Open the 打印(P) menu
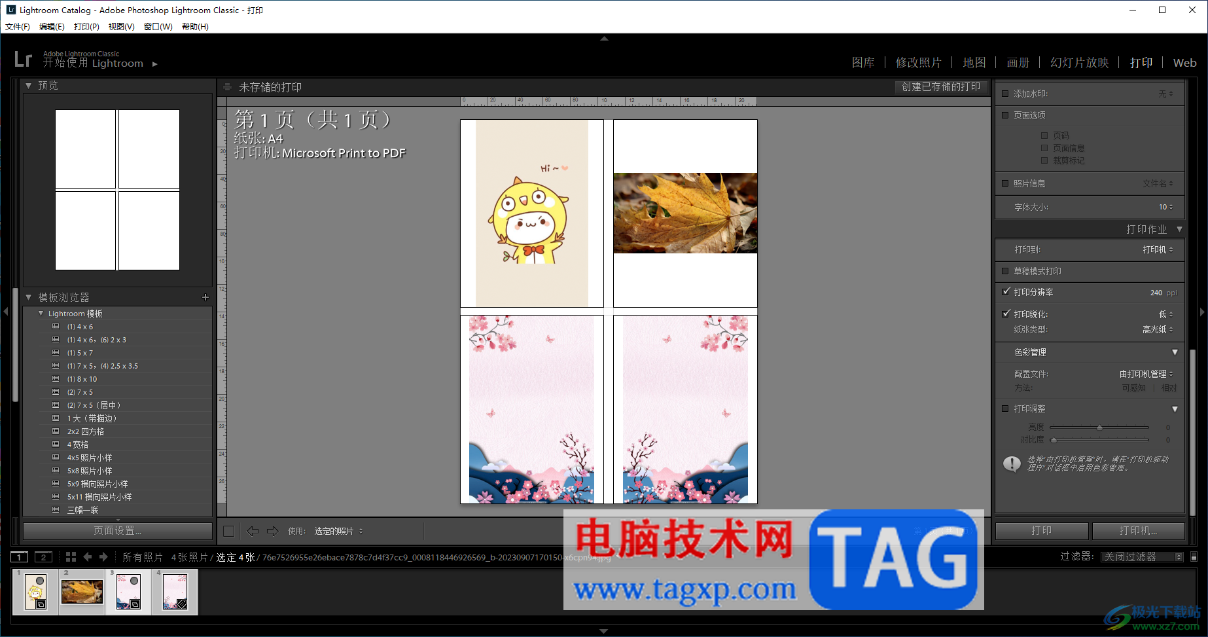The image size is (1208, 637). [86, 27]
